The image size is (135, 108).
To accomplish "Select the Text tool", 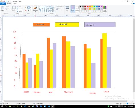I will click(31, 7).
